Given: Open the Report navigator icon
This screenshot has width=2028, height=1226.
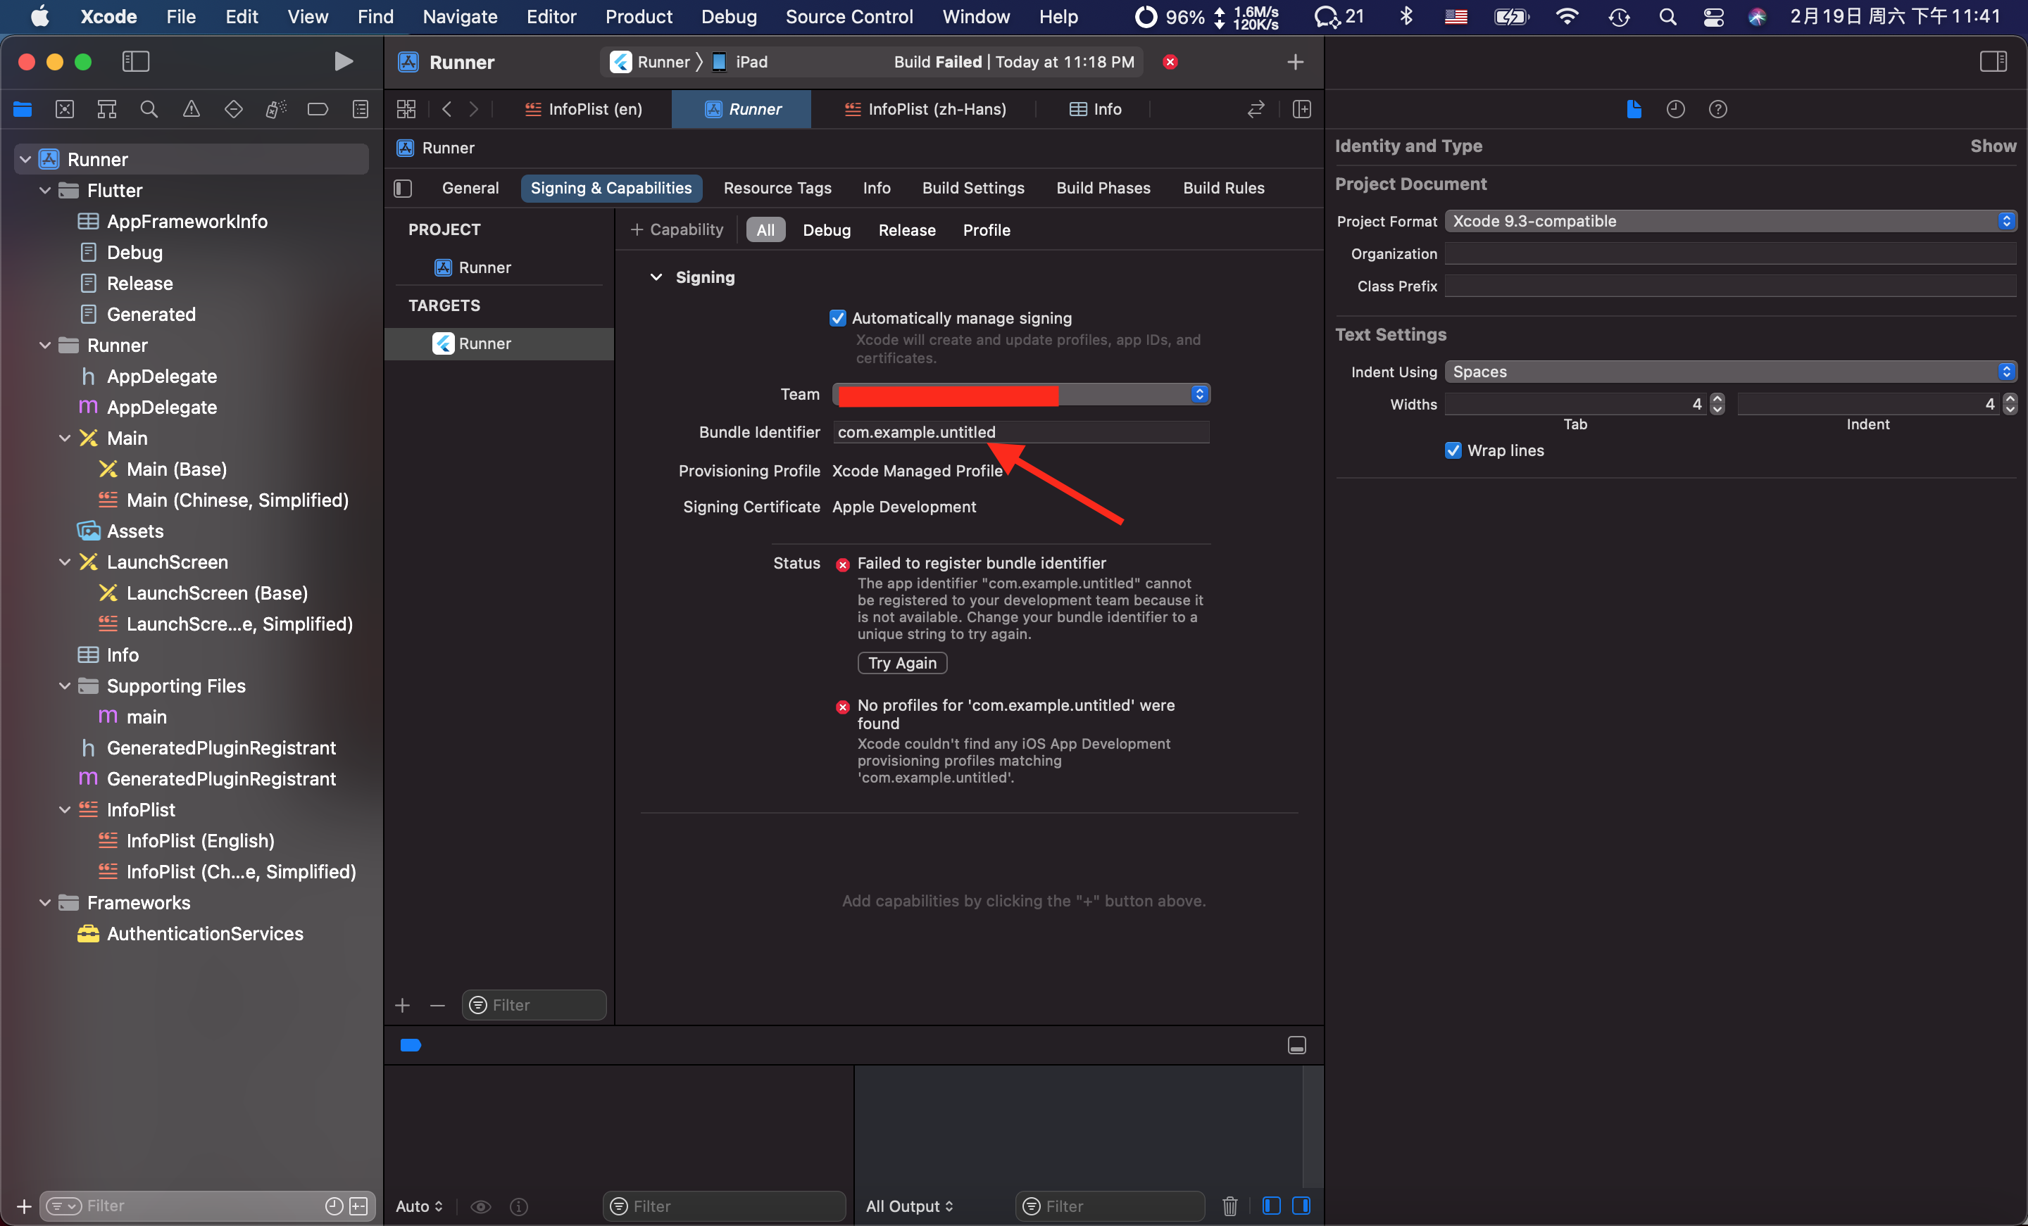Looking at the screenshot, I should [x=361, y=109].
